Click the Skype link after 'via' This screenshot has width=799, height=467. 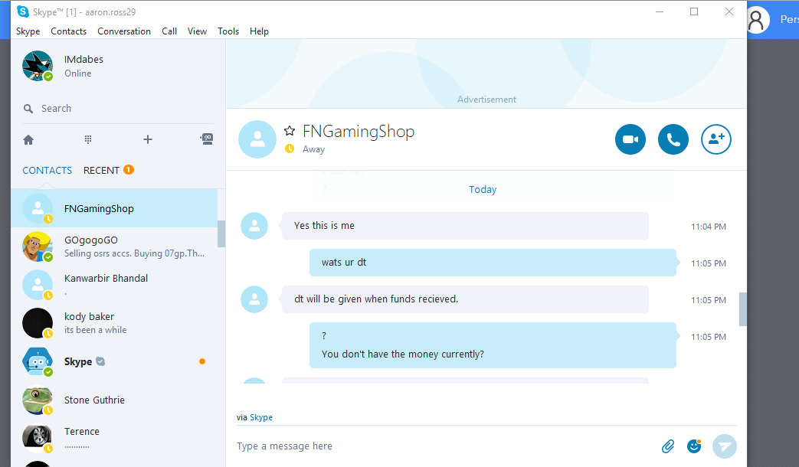tap(261, 417)
